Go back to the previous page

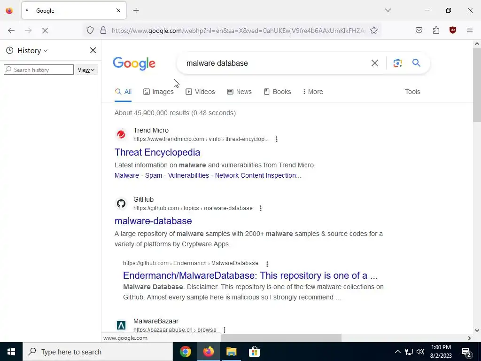point(11,31)
